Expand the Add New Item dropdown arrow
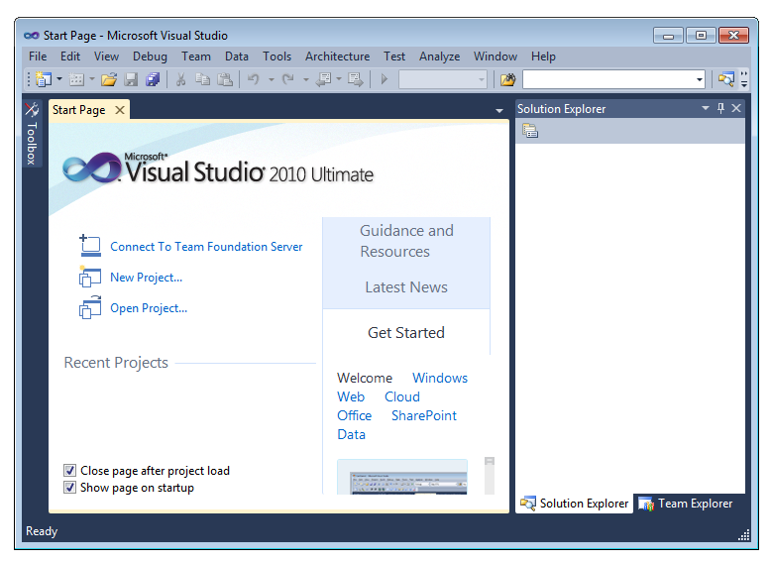This screenshot has height=563, width=771. [92, 79]
